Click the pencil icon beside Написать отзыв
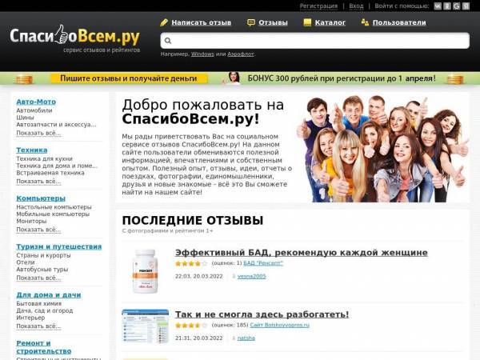Image resolution: width=480 pixels, height=360 pixels. (164, 22)
